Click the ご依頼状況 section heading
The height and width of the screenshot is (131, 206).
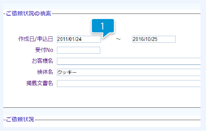coord(20,119)
